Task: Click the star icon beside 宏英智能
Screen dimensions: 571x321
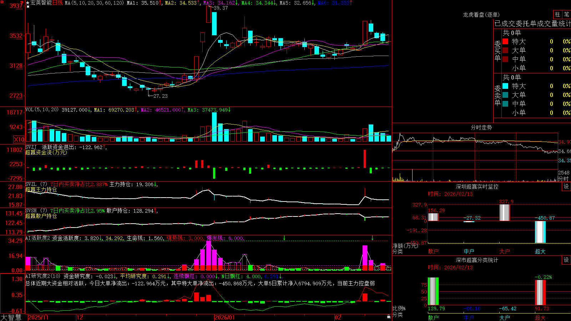Action: coord(28,3)
